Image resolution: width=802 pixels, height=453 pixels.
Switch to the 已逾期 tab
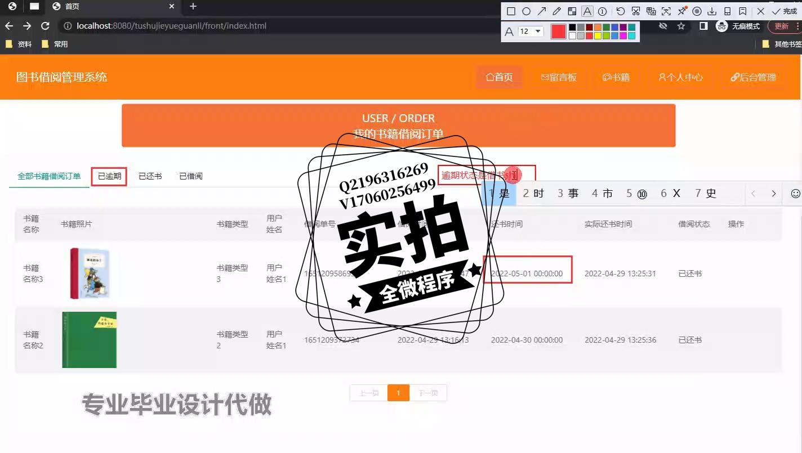(x=109, y=176)
